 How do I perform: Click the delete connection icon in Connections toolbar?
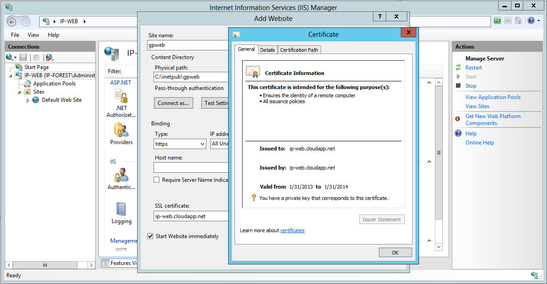[49, 57]
